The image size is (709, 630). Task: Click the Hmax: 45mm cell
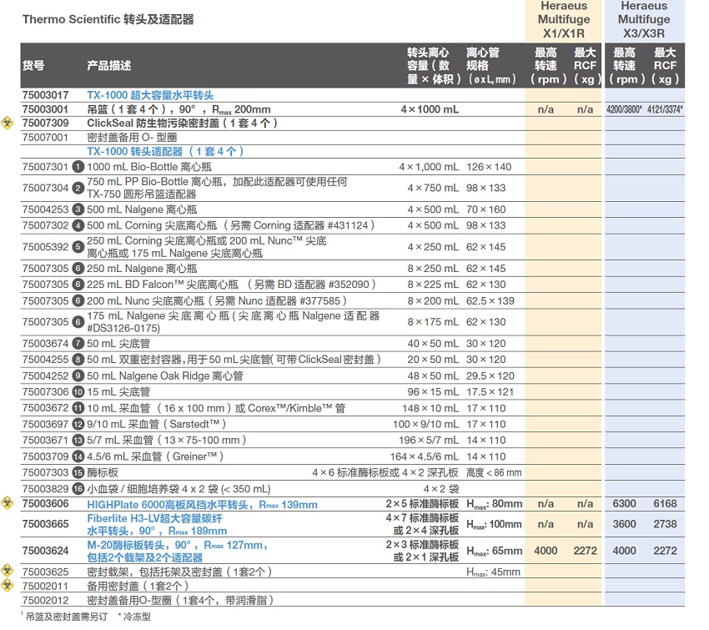[x=493, y=572]
